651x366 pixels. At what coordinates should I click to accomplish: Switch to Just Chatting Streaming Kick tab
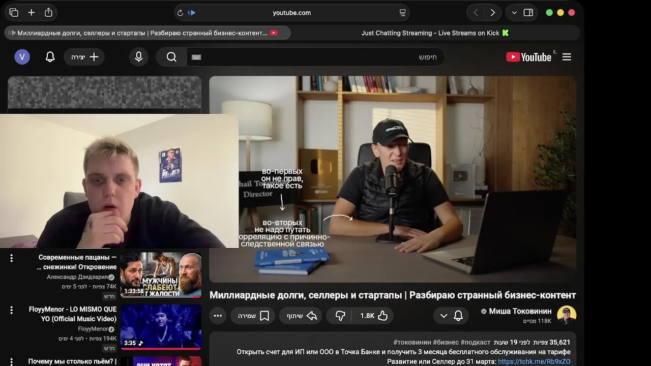coord(435,33)
